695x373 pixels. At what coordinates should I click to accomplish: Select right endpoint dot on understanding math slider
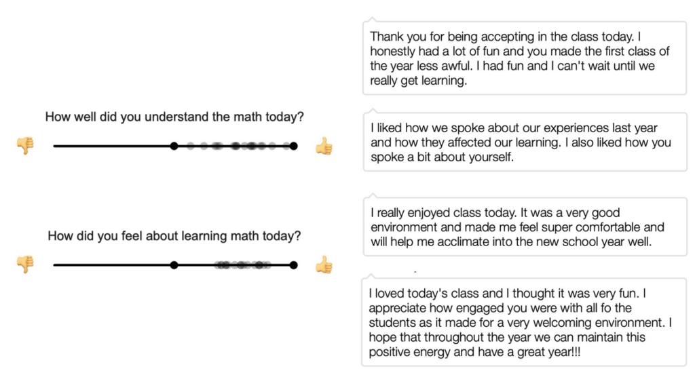[293, 146]
